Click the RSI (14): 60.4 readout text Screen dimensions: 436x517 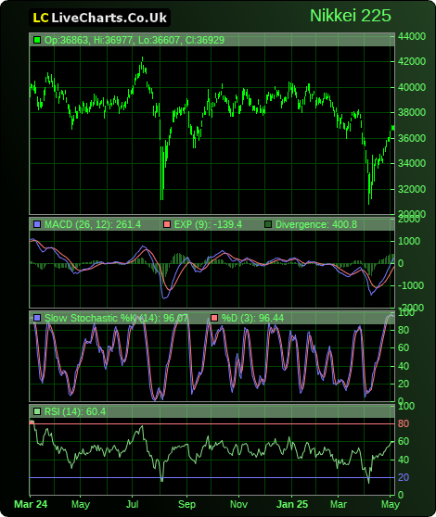(75, 411)
